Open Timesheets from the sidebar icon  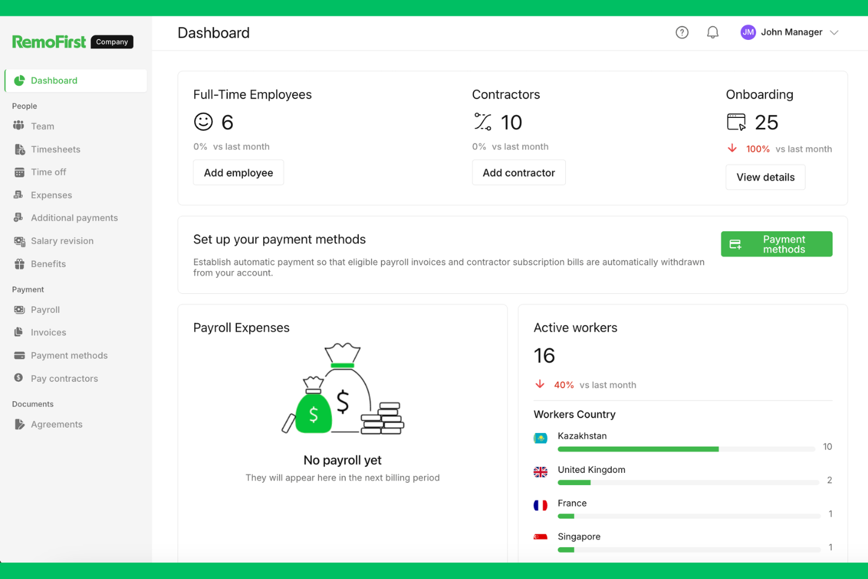[19, 149]
